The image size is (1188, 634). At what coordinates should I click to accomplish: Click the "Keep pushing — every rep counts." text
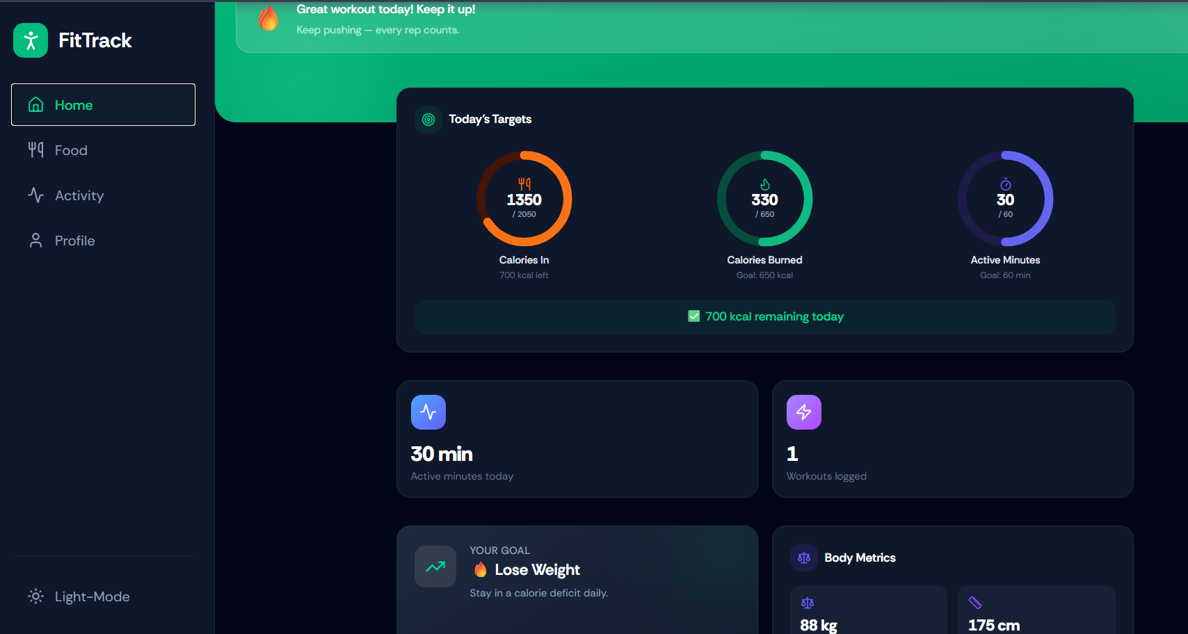(378, 30)
